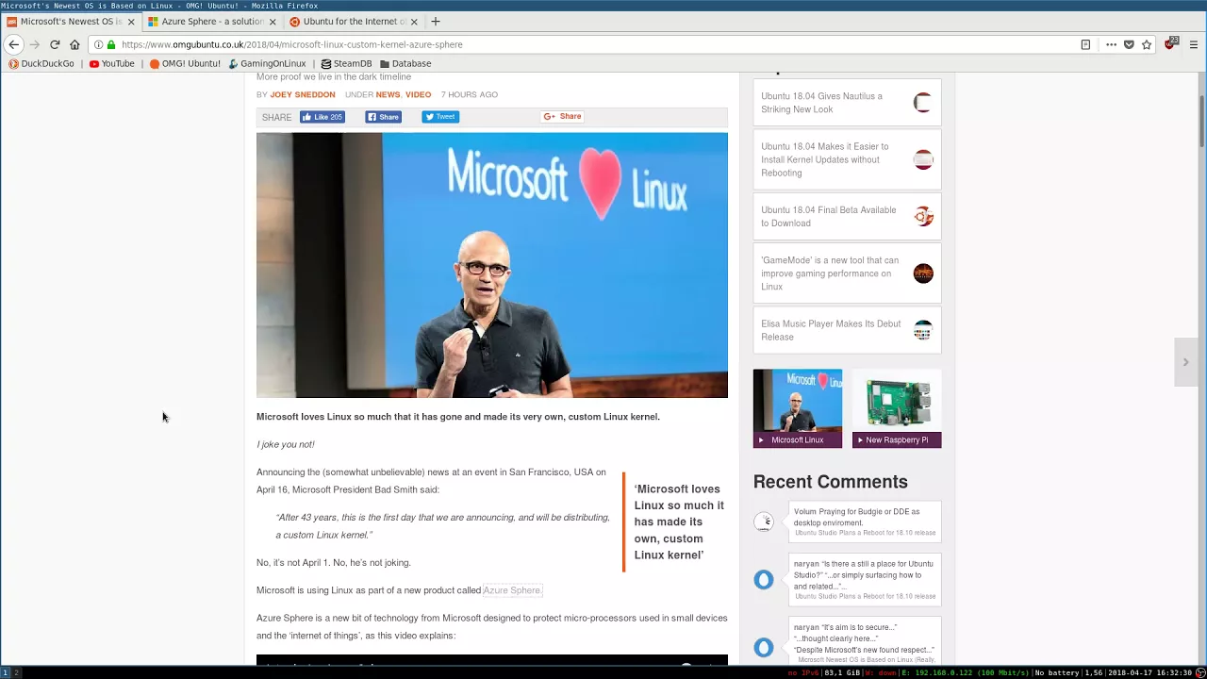Open the YouTube bookmark
This screenshot has height=679, width=1207.
(x=112, y=63)
